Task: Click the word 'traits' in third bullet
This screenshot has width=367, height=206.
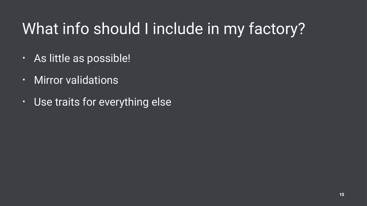Action: [x=67, y=102]
